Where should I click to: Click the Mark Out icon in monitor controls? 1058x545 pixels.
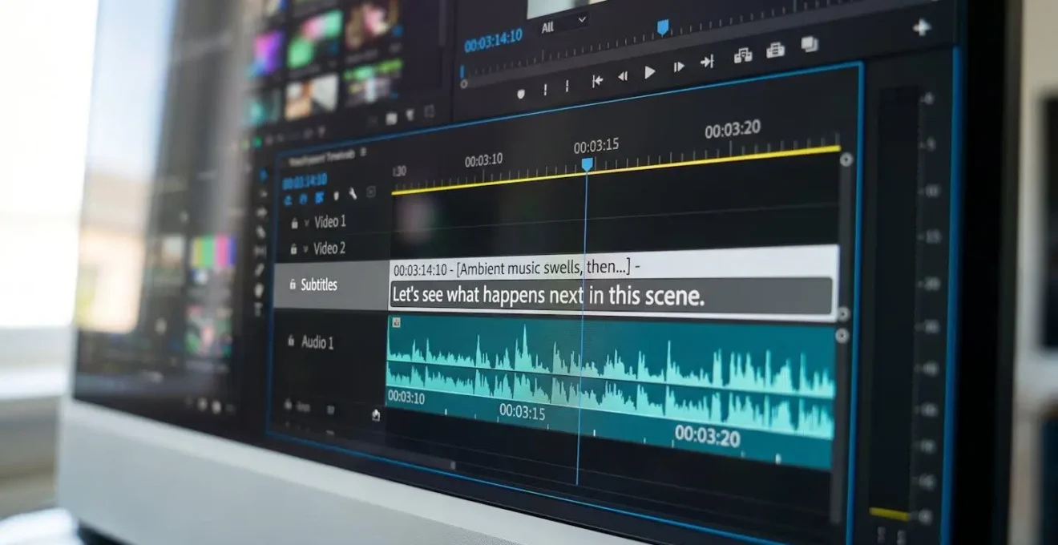click(567, 87)
